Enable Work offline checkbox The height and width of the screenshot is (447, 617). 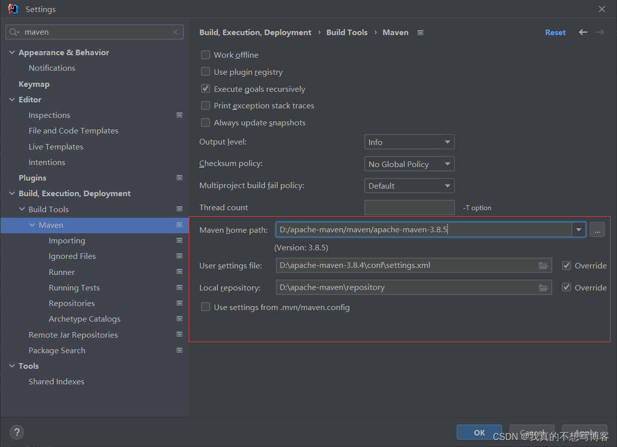click(x=205, y=55)
